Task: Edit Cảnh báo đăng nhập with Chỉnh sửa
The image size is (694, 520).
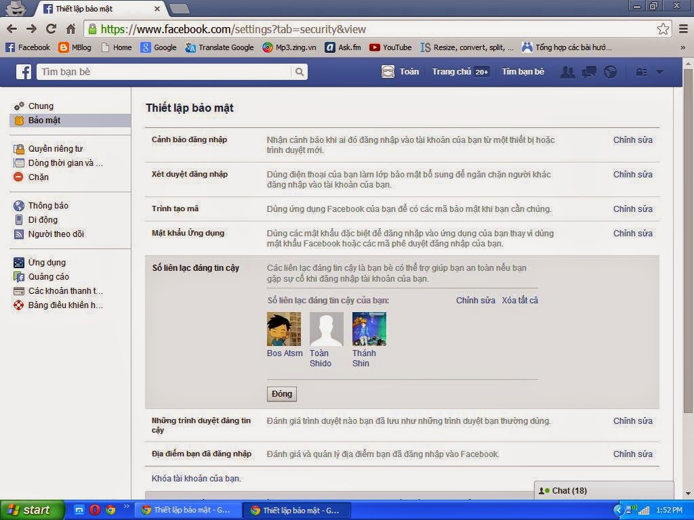Action: pos(632,139)
